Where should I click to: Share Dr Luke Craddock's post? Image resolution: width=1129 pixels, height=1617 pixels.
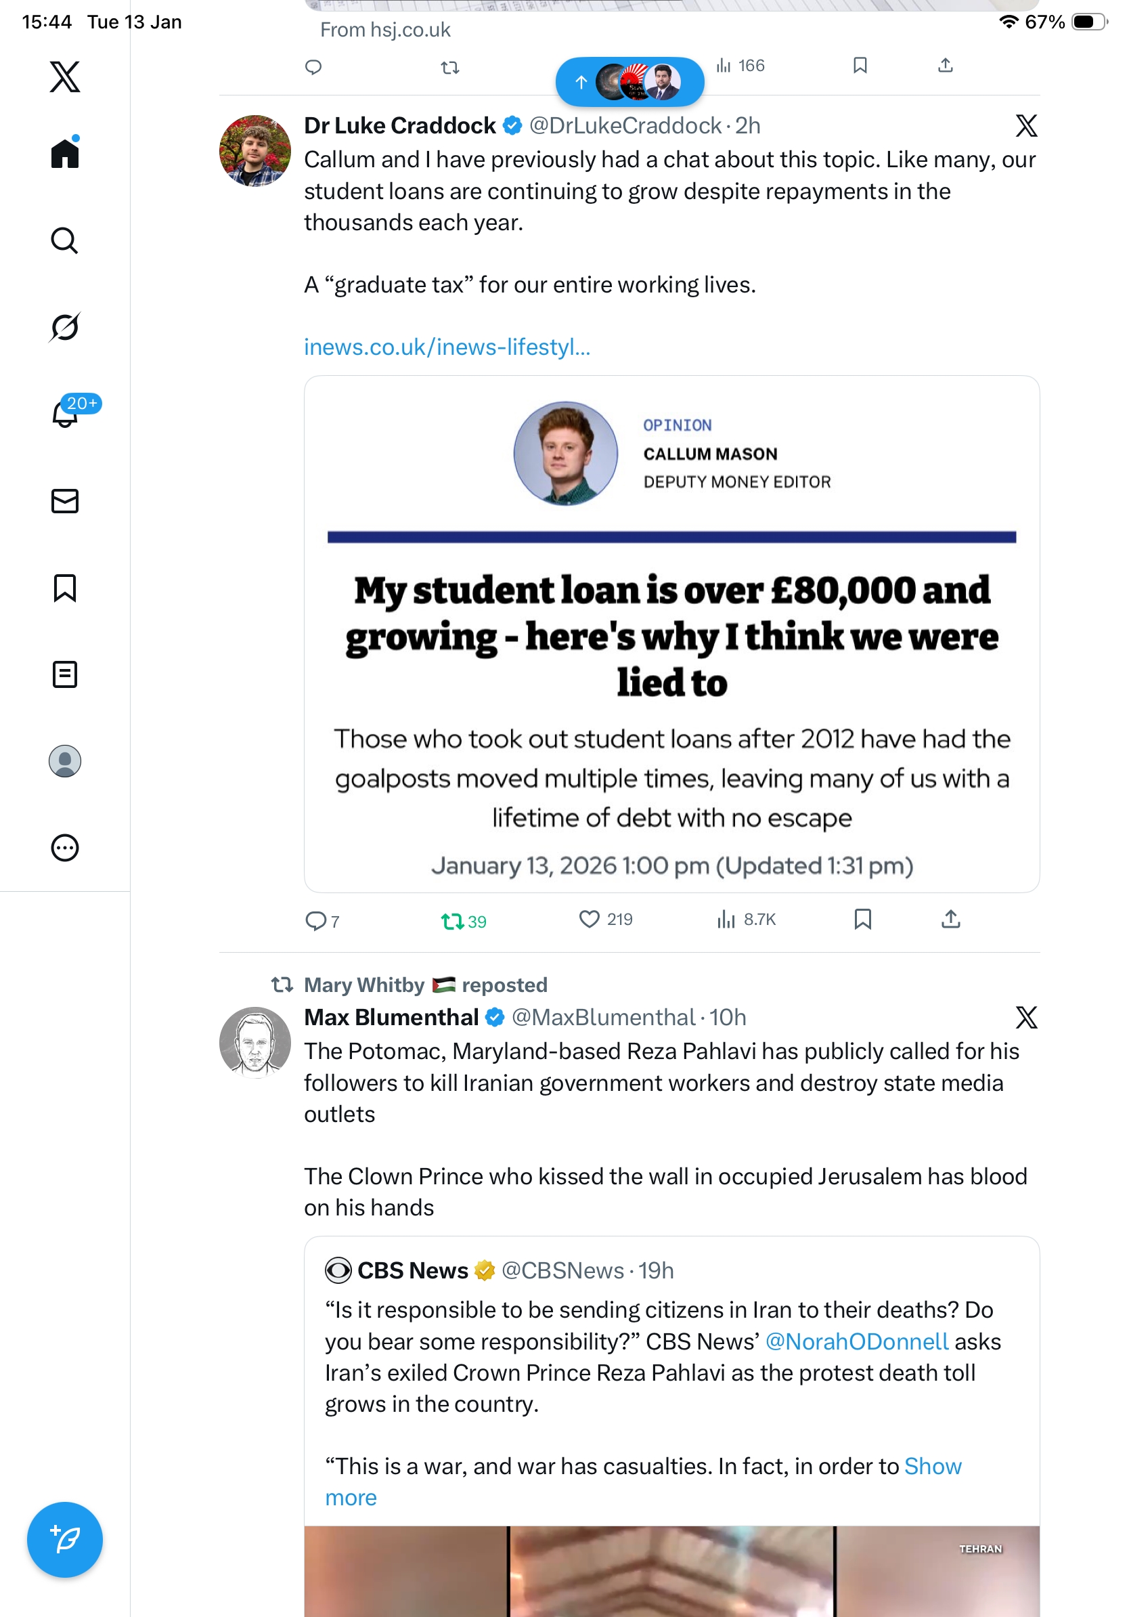(950, 919)
